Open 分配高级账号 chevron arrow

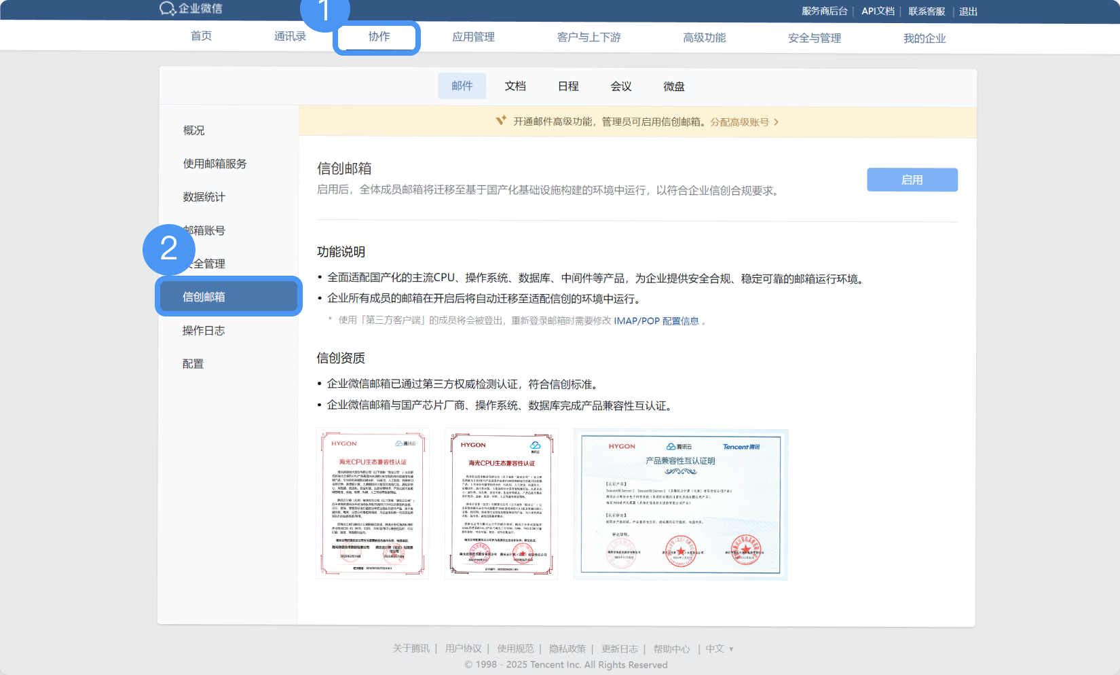[x=776, y=122]
